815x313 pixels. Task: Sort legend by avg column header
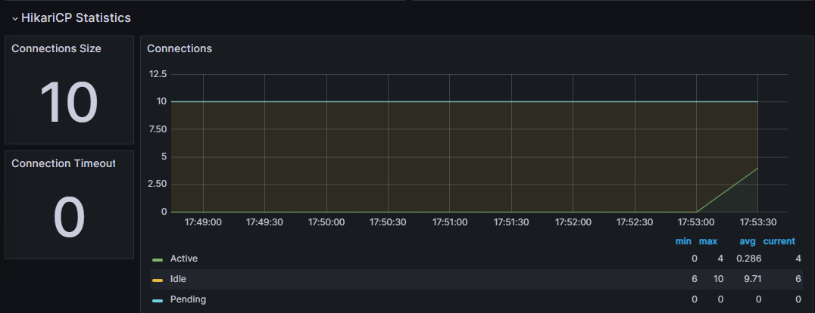pyautogui.click(x=747, y=241)
